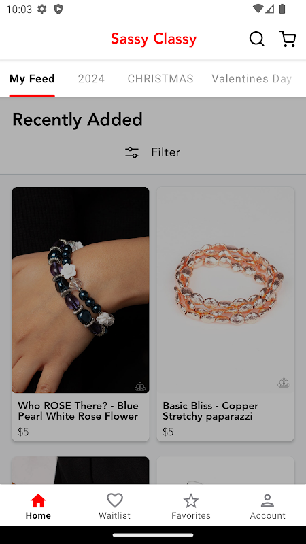Tap the crown logo on copper bracelet image
Screen dimensions: 306x544
[284, 383]
